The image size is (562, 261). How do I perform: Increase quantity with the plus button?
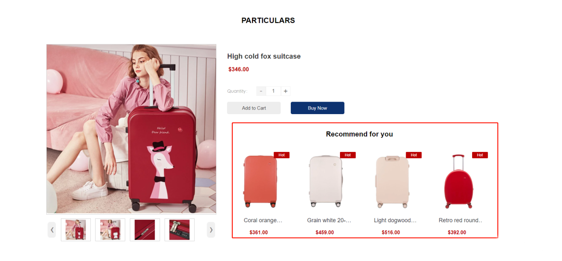point(286,91)
